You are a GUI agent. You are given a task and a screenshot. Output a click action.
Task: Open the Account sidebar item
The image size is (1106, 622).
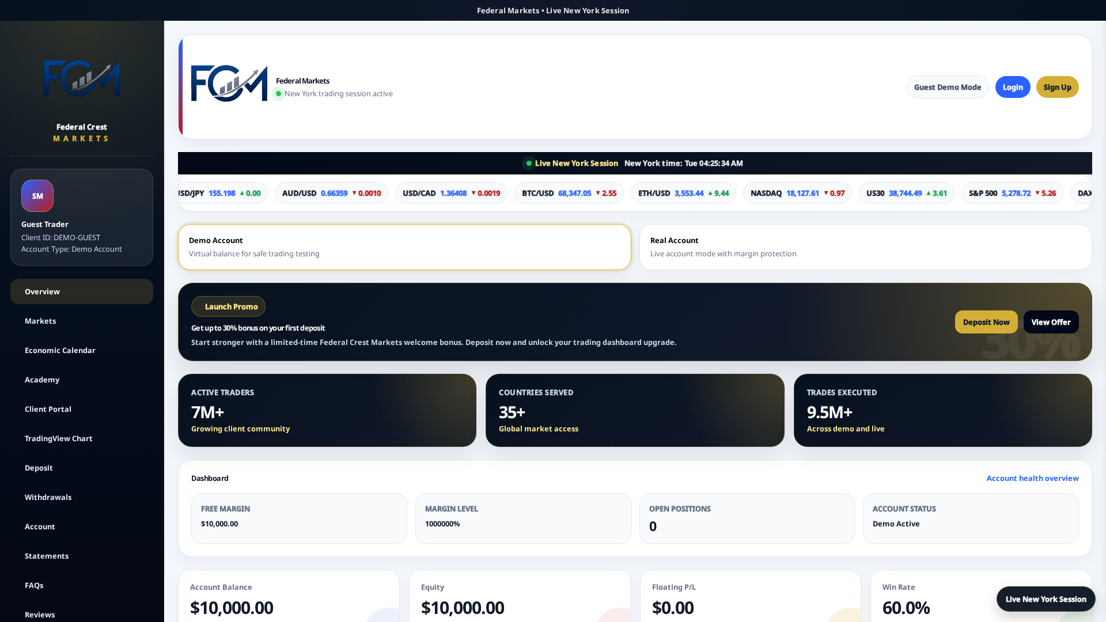82,526
